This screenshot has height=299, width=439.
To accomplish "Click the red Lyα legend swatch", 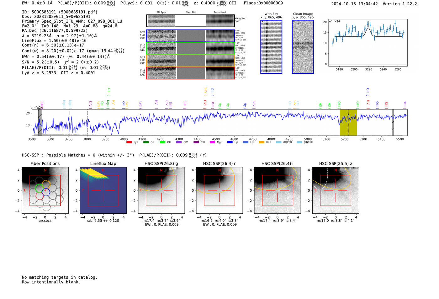I will [129, 142].
